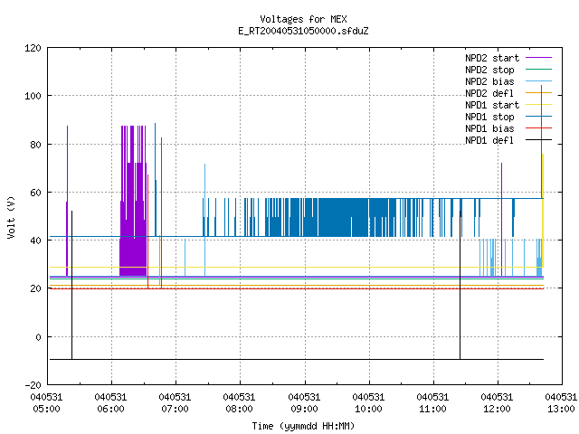Select the 'NPD1 stop' legend label
Screen dimensions: 579x434
coord(489,117)
